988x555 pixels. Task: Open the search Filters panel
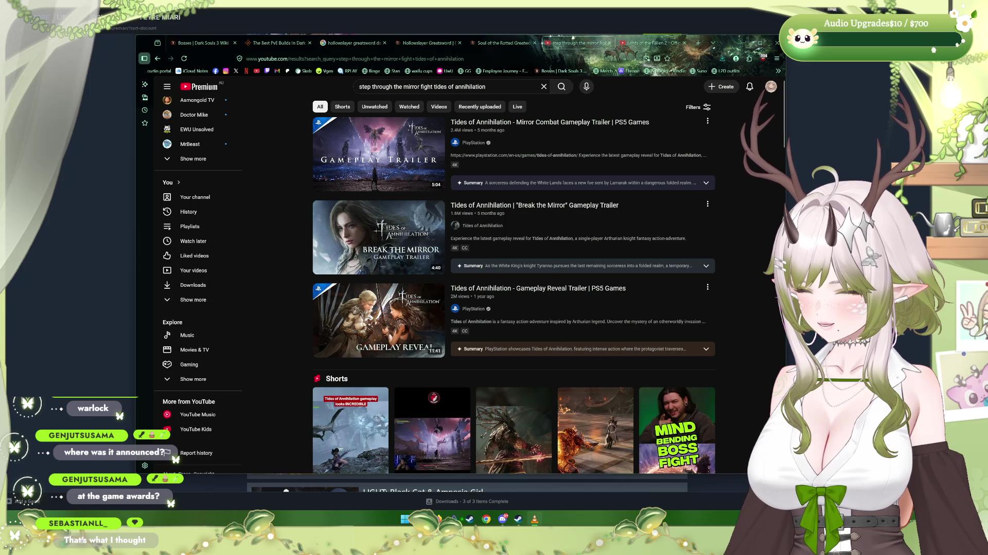(x=698, y=107)
